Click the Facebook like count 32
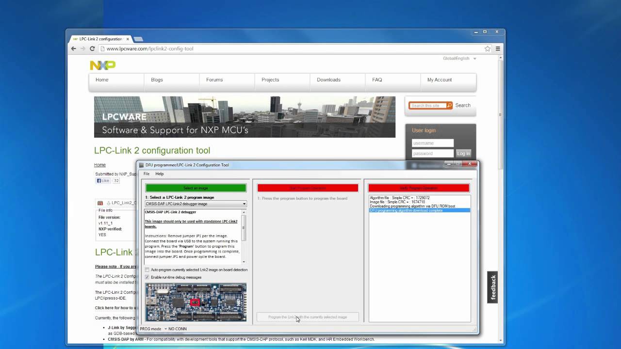This screenshot has height=349, width=621. tap(116, 181)
